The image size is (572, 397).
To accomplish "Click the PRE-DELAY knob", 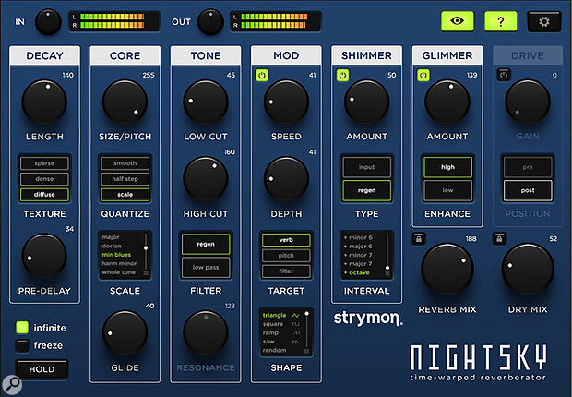I will click(44, 256).
